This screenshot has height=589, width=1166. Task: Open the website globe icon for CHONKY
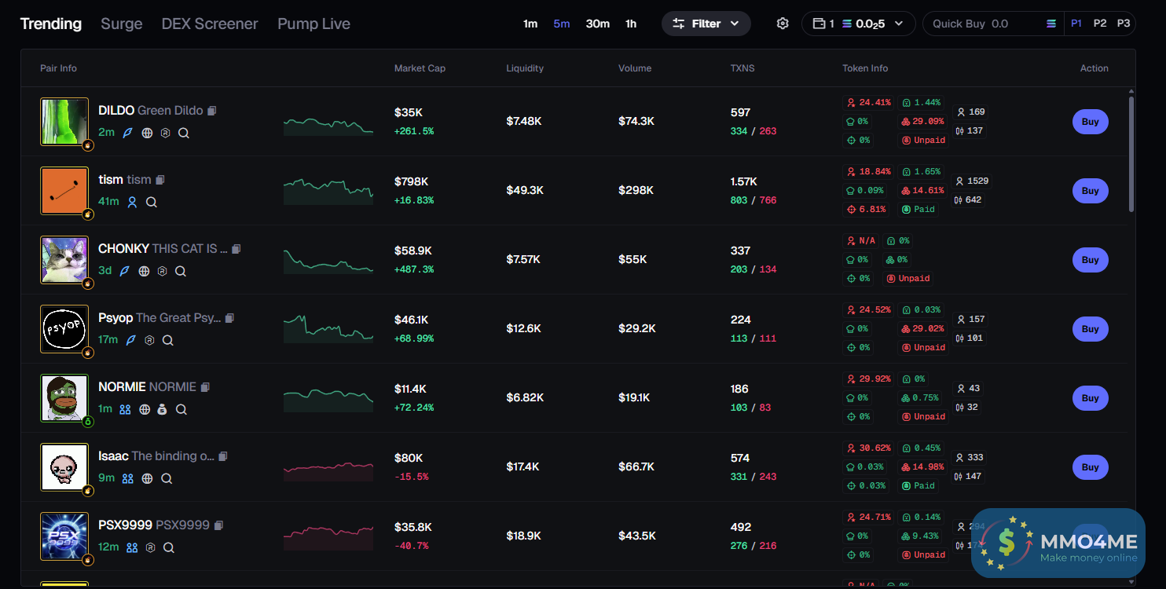tap(144, 271)
